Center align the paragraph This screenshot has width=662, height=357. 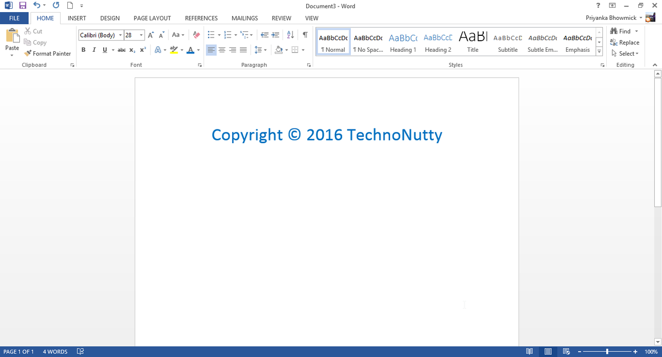click(x=222, y=50)
